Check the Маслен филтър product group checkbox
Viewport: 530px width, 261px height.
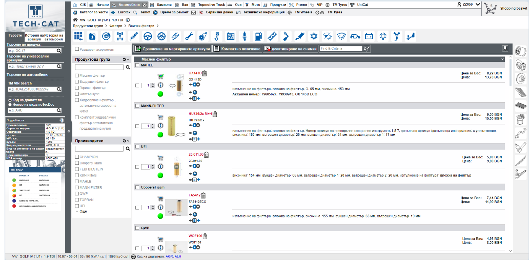[x=77, y=76]
